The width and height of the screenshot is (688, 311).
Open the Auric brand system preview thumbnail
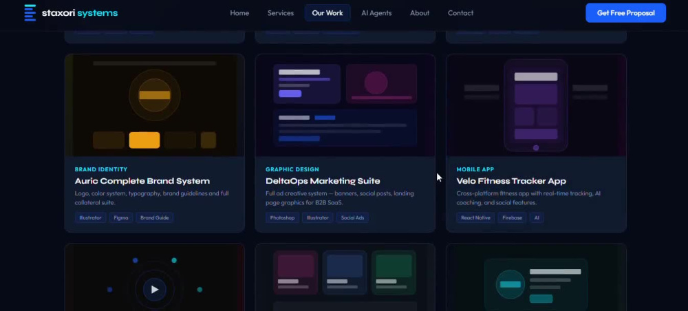(154, 105)
